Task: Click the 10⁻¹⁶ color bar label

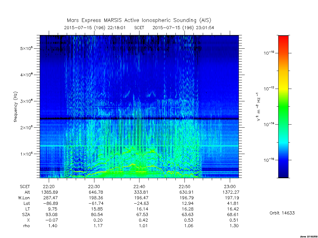Action: click(x=269, y=160)
